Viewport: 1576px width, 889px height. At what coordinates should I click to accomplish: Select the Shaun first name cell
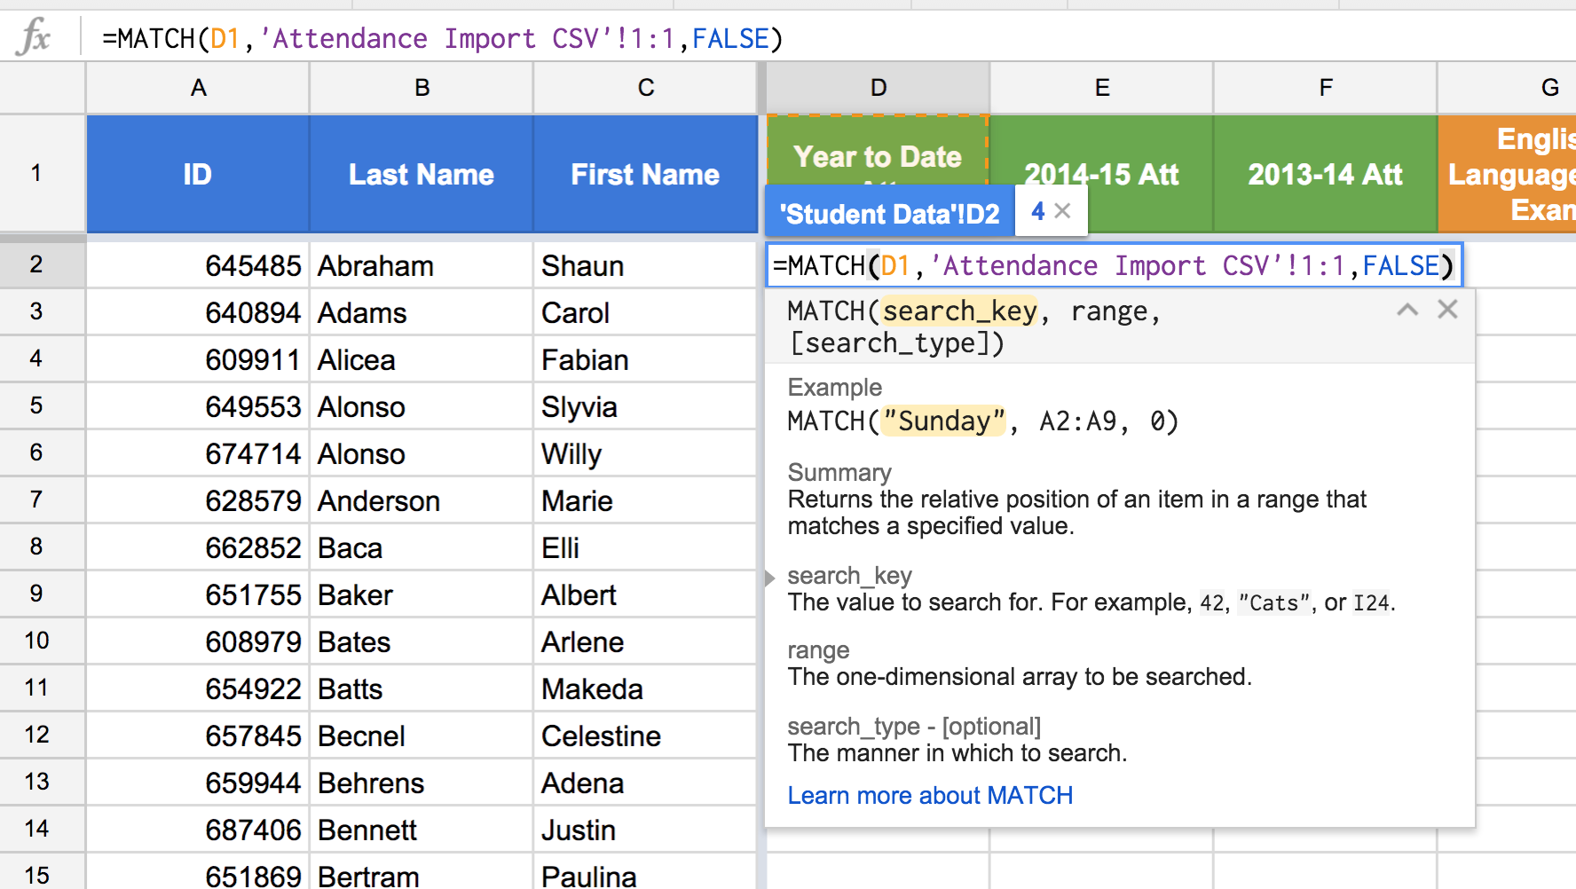(x=645, y=265)
